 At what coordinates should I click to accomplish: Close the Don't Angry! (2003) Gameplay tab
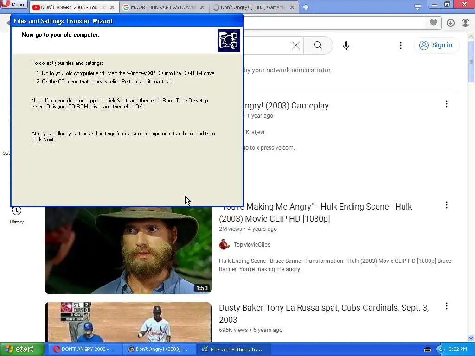pos(292,7)
